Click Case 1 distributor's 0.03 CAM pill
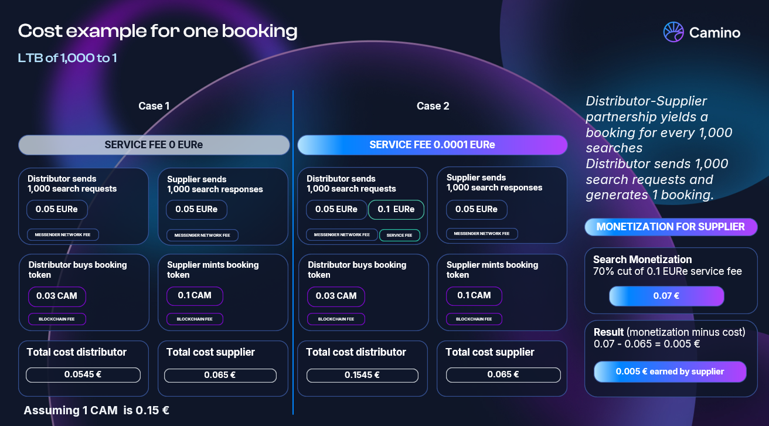The width and height of the screenshot is (769, 426). click(57, 296)
